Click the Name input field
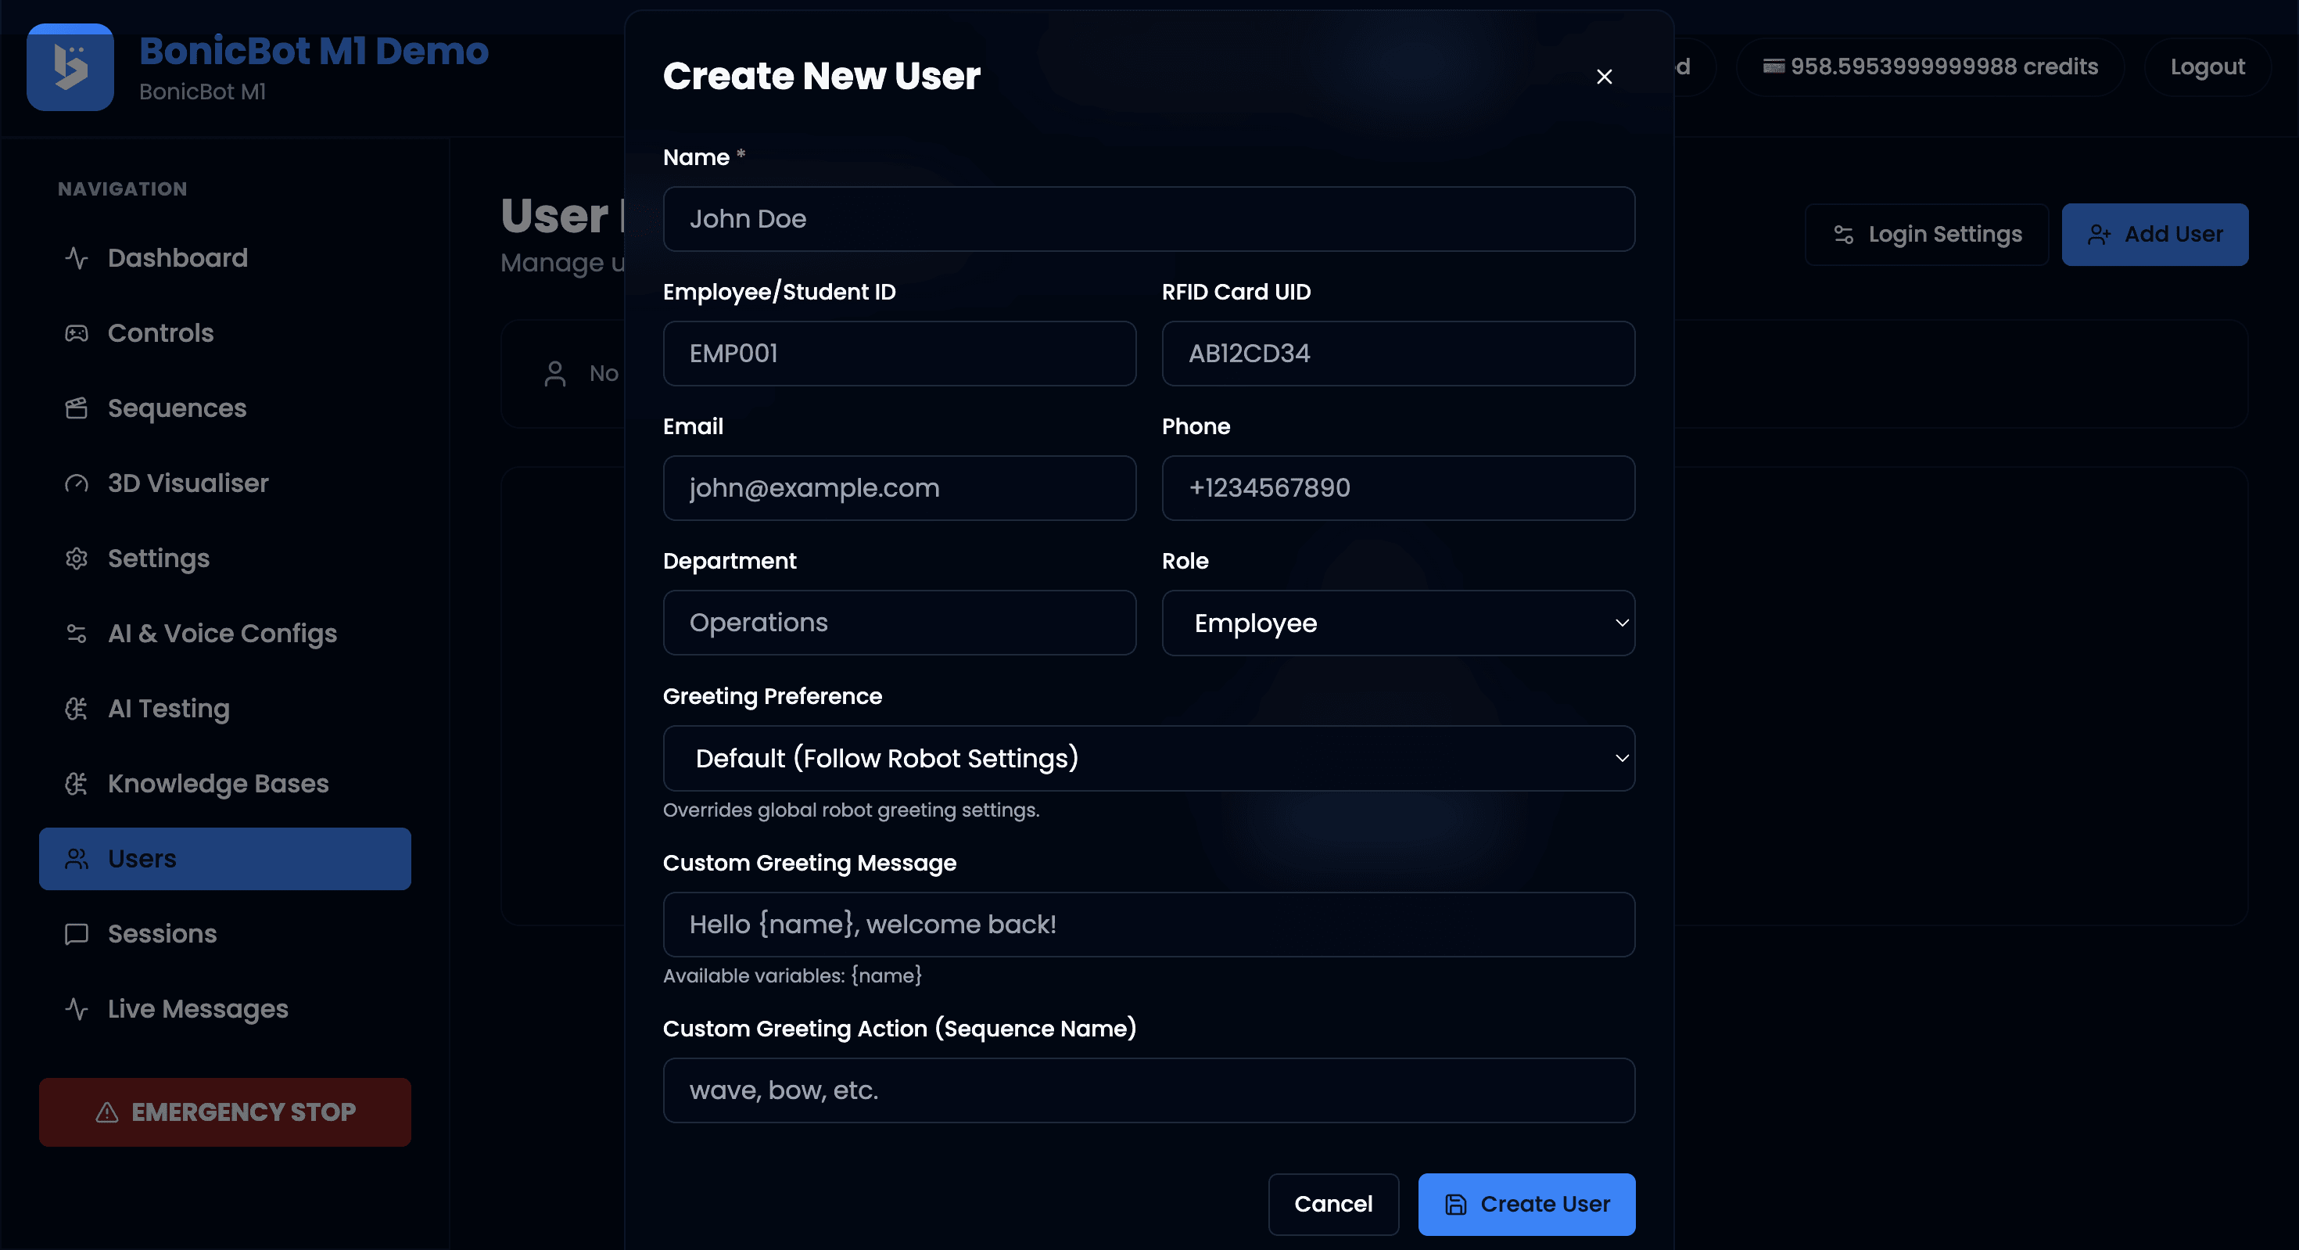This screenshot has width=2299, height=1250. 1149,219
